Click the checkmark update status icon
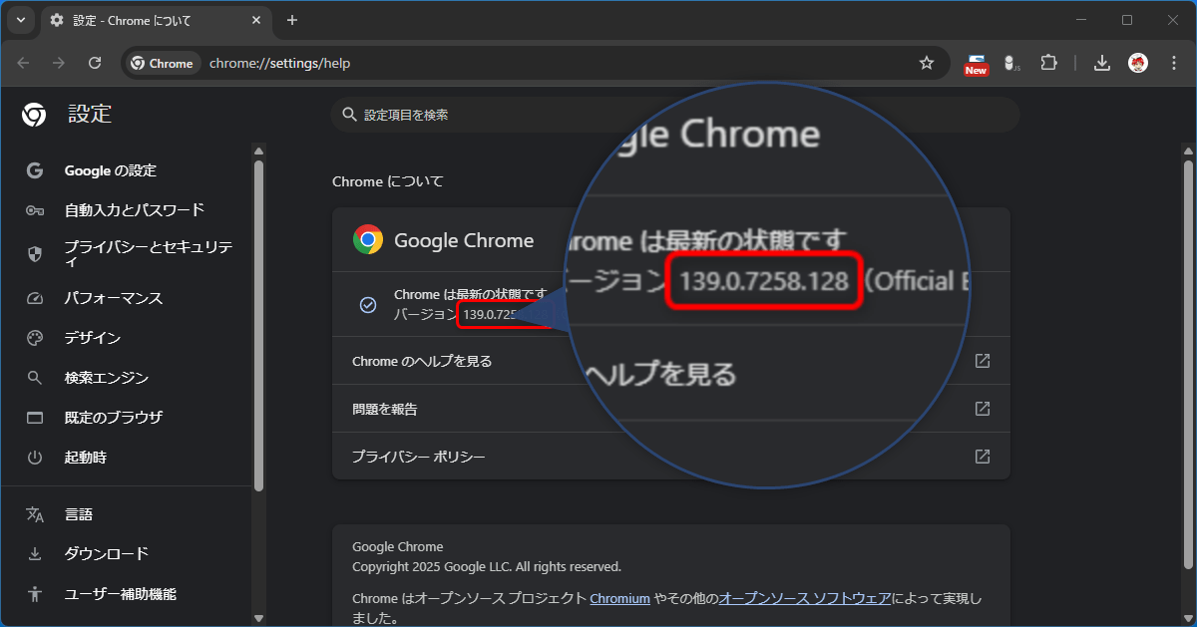Viewport: 1197px width, 627px height. tap(367, 305)
